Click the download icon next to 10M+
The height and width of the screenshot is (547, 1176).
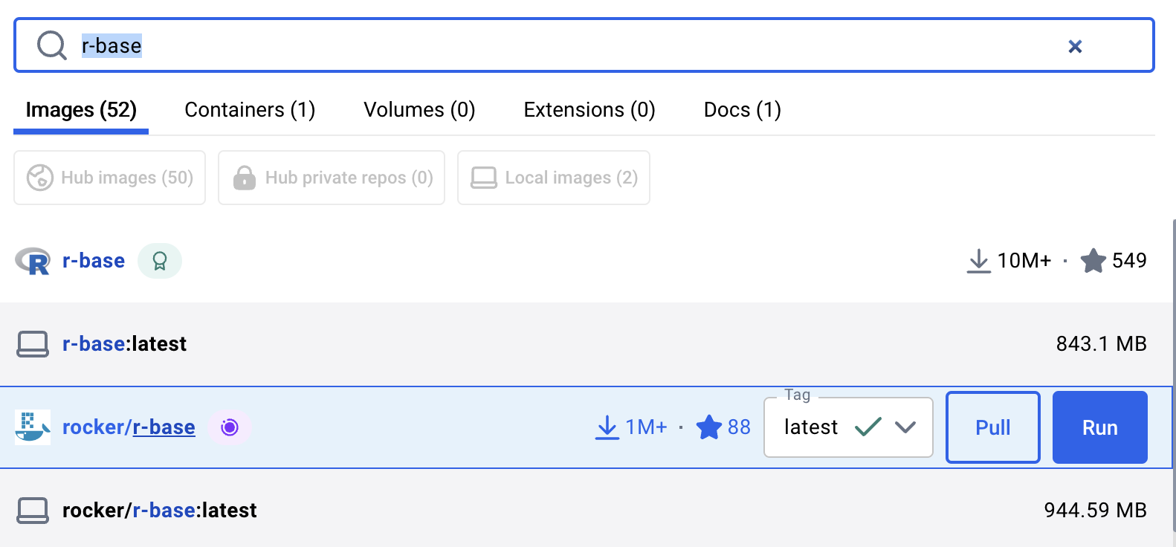click(978, 261)
